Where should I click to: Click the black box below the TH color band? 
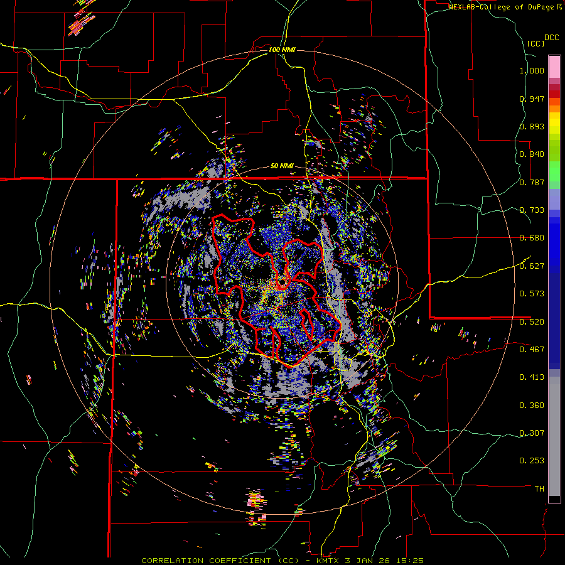point(554,499)
